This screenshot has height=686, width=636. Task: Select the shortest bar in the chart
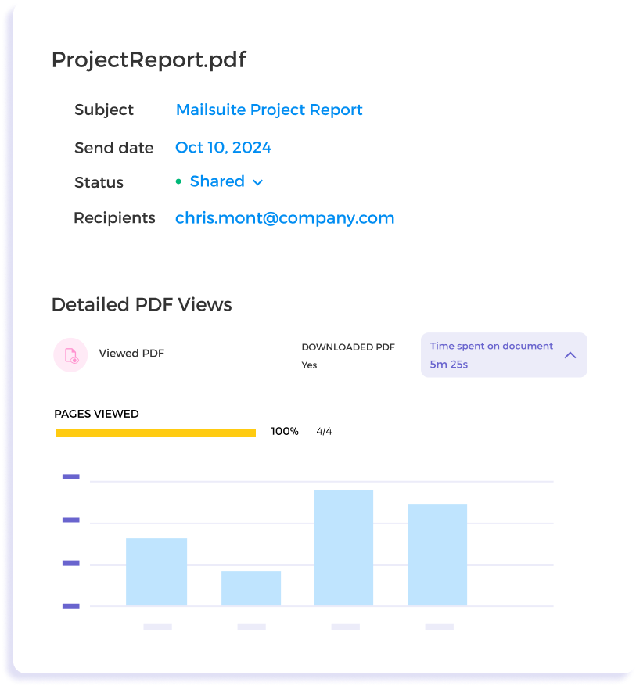251,588
